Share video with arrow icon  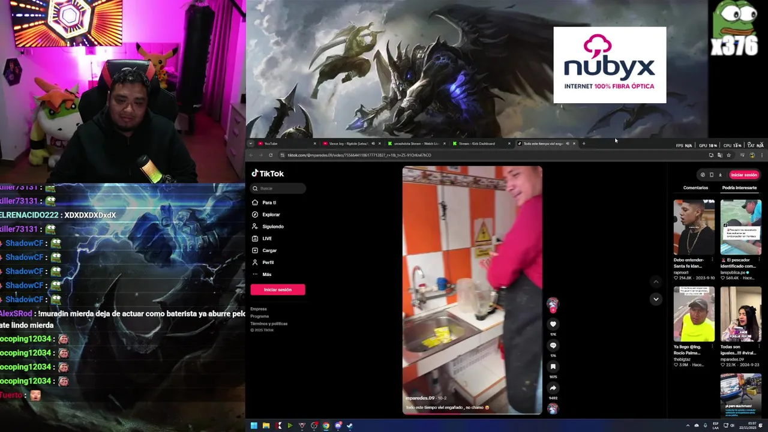tap(553, 388)
